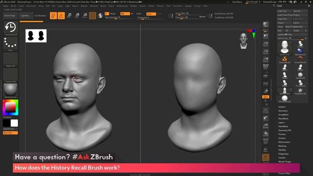Activate the Move transform button
Viewport: 313px width, 176px height.
[69, 16]
